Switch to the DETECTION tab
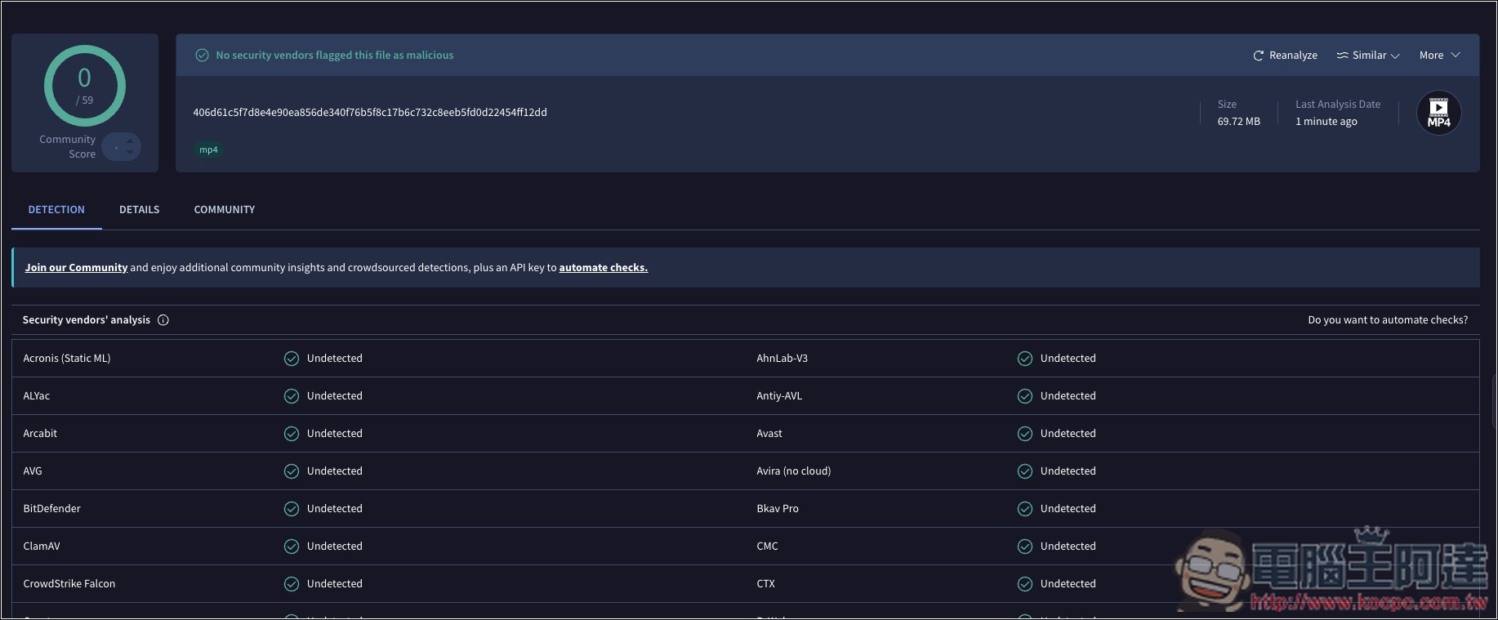This screenshot has height=620, width=1498. click(x=56, y=210)
